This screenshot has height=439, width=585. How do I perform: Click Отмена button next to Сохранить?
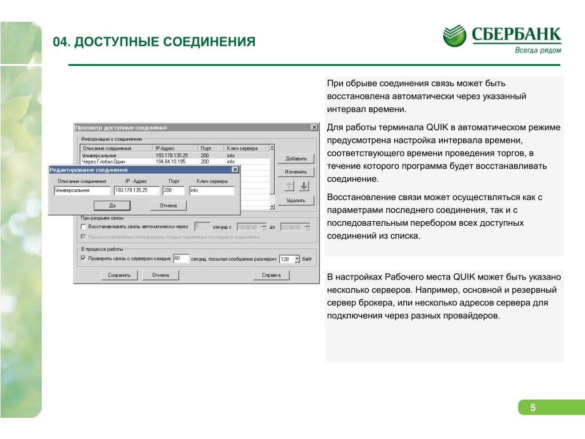[161, 275]
